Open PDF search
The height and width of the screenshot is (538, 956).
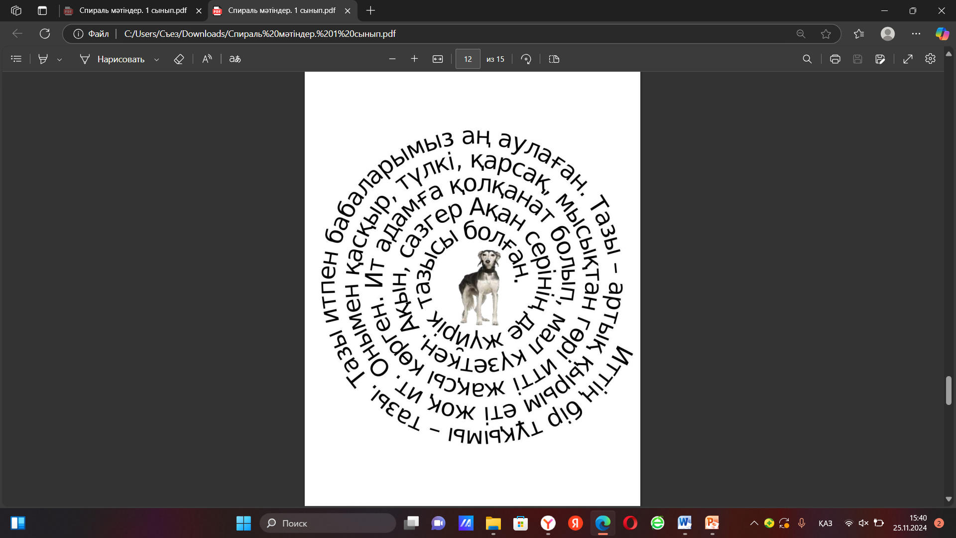click(807, 59)
